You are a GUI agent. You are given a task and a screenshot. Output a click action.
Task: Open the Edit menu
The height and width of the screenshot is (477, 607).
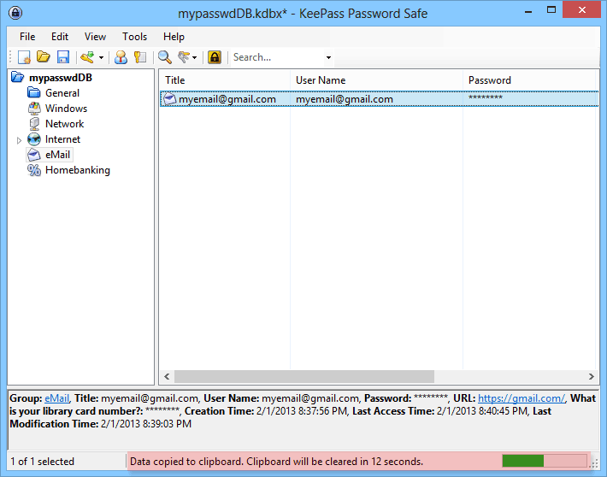pos(60,37)
